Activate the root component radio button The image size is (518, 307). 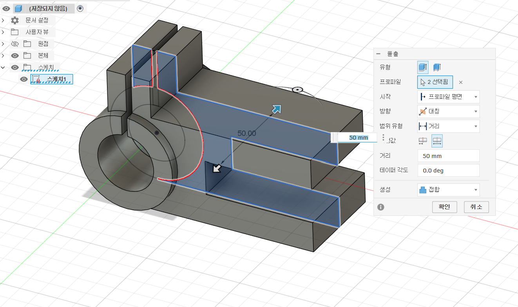[80, 8]
